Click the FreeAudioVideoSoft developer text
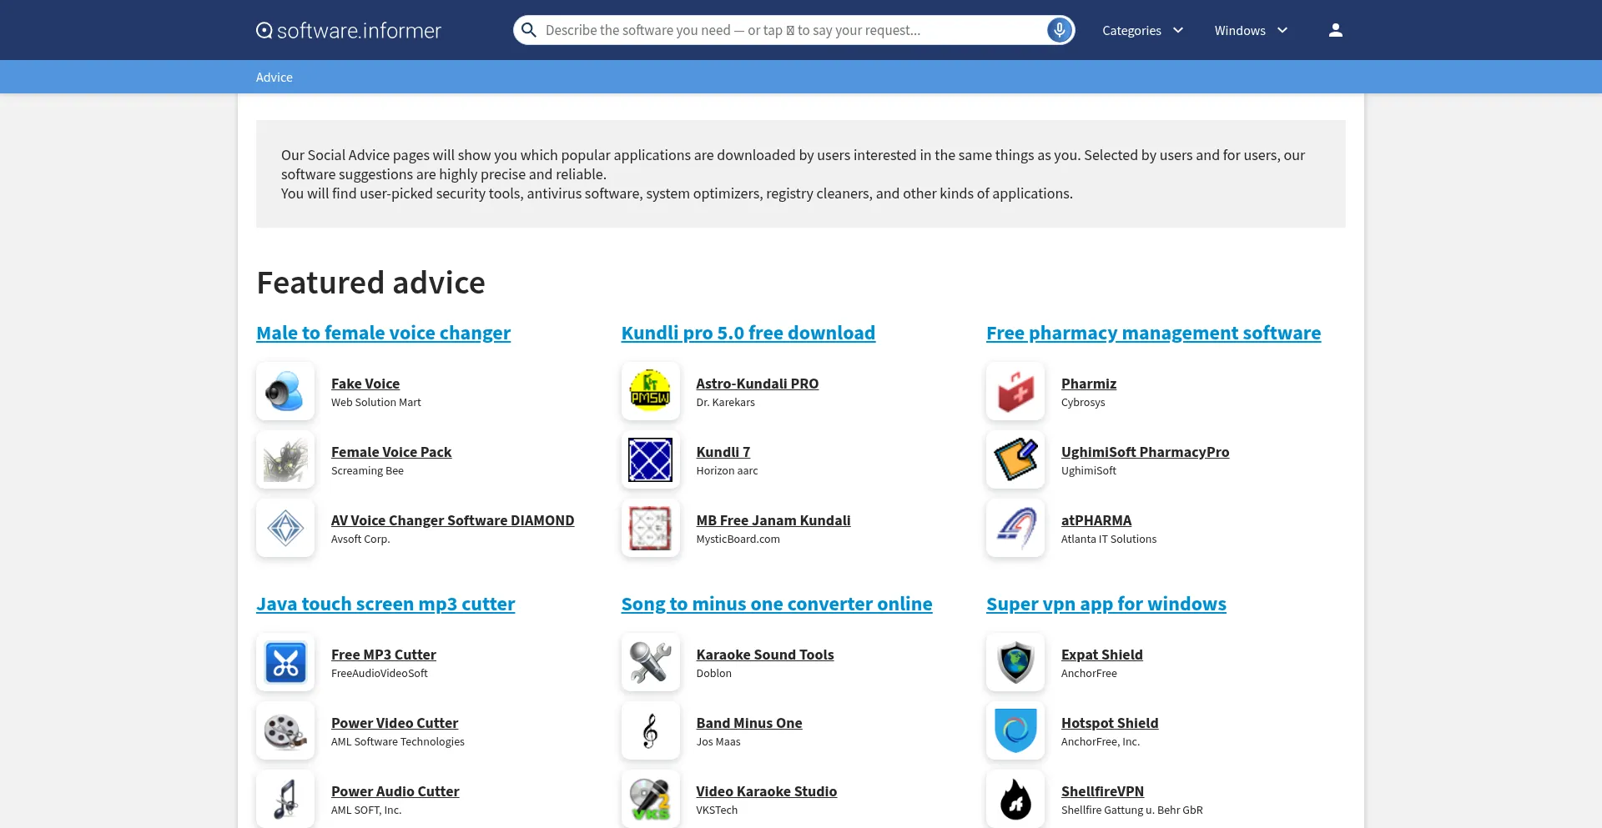The image size is (1602, 828). [380, 674]
